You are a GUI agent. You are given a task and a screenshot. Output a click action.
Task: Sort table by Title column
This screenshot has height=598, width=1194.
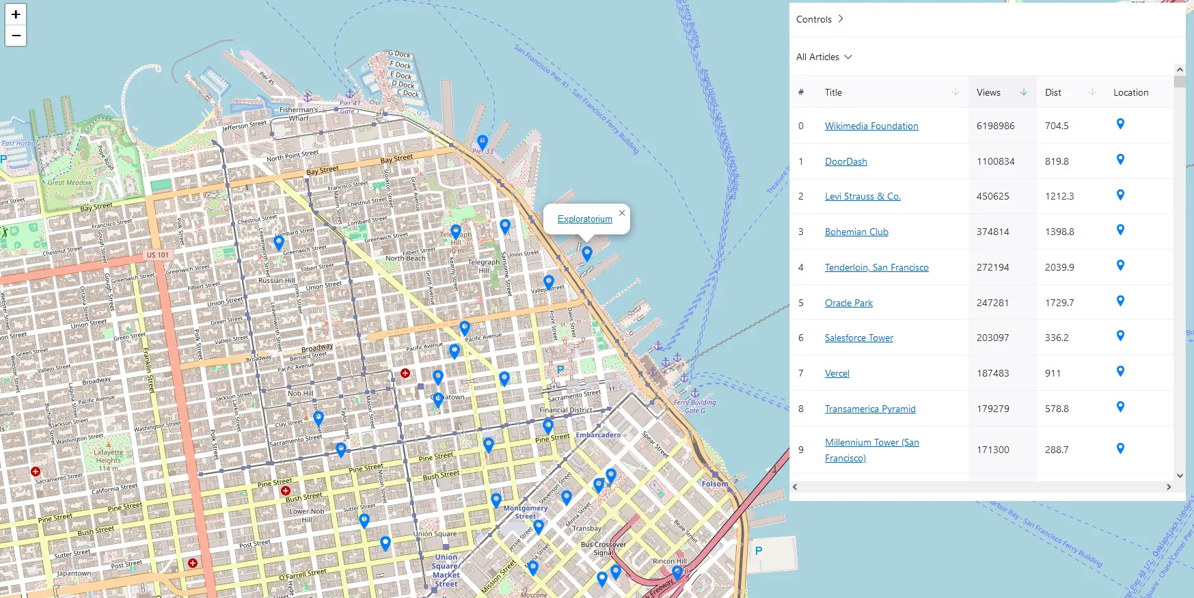pyautogui.click(x=955, y=92)
